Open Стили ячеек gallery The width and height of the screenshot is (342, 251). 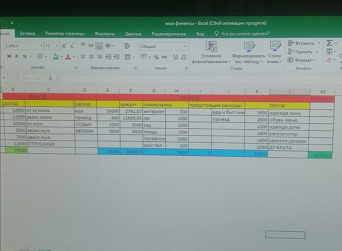[x=275, y=53]
